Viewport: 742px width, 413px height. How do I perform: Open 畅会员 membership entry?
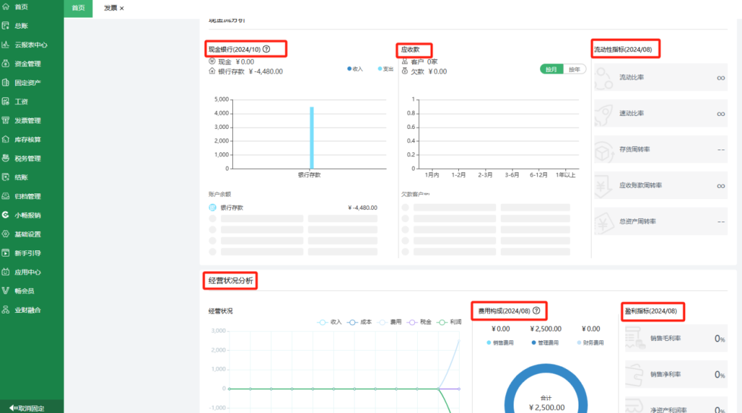tap(23, 291)
